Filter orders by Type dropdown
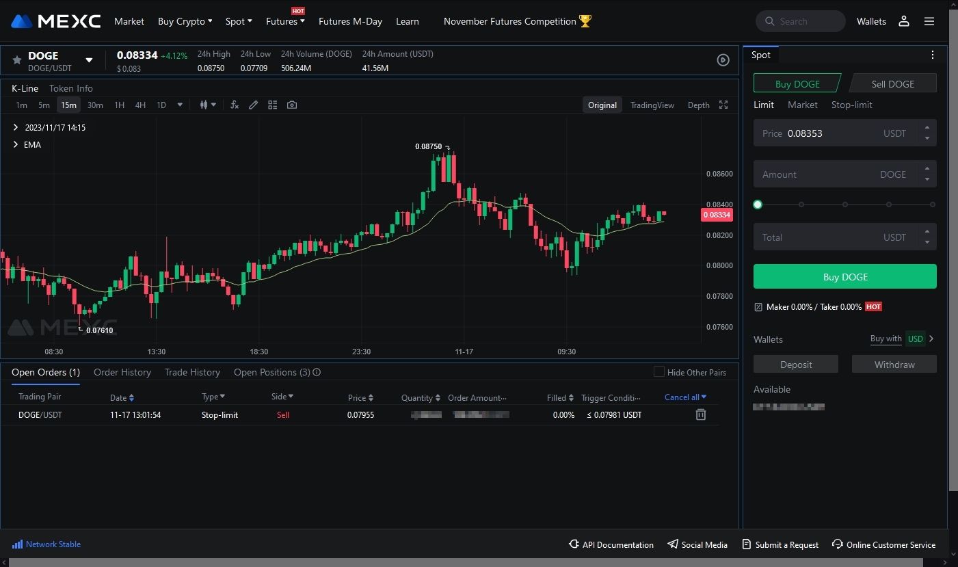 click(213, 397)
